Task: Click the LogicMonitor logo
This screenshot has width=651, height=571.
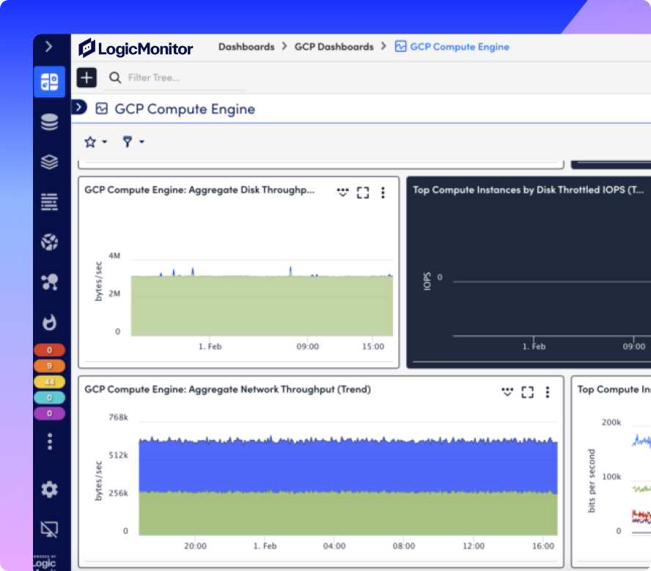Action: (136, 48)
